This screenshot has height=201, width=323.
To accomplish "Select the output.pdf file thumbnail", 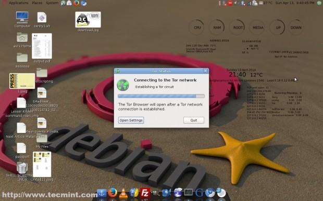I will click(42, 48).
